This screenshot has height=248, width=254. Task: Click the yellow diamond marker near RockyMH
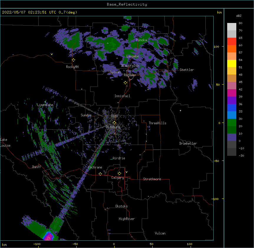coord(74,60)
